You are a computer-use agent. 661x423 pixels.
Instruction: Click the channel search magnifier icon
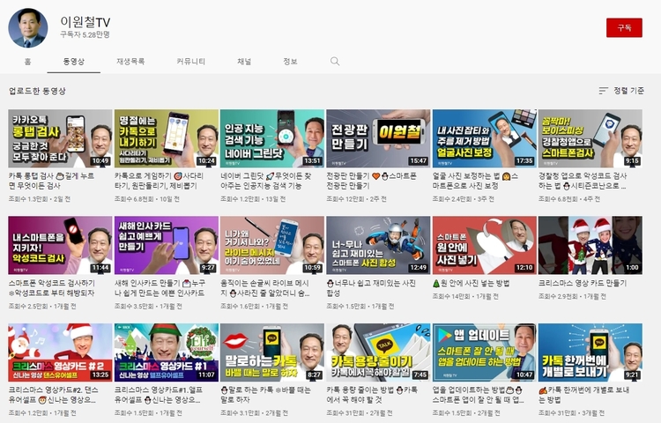[x=335, y=62]
